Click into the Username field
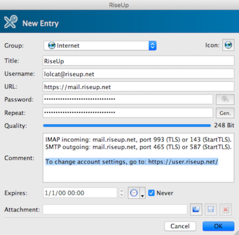 (138, 74)
